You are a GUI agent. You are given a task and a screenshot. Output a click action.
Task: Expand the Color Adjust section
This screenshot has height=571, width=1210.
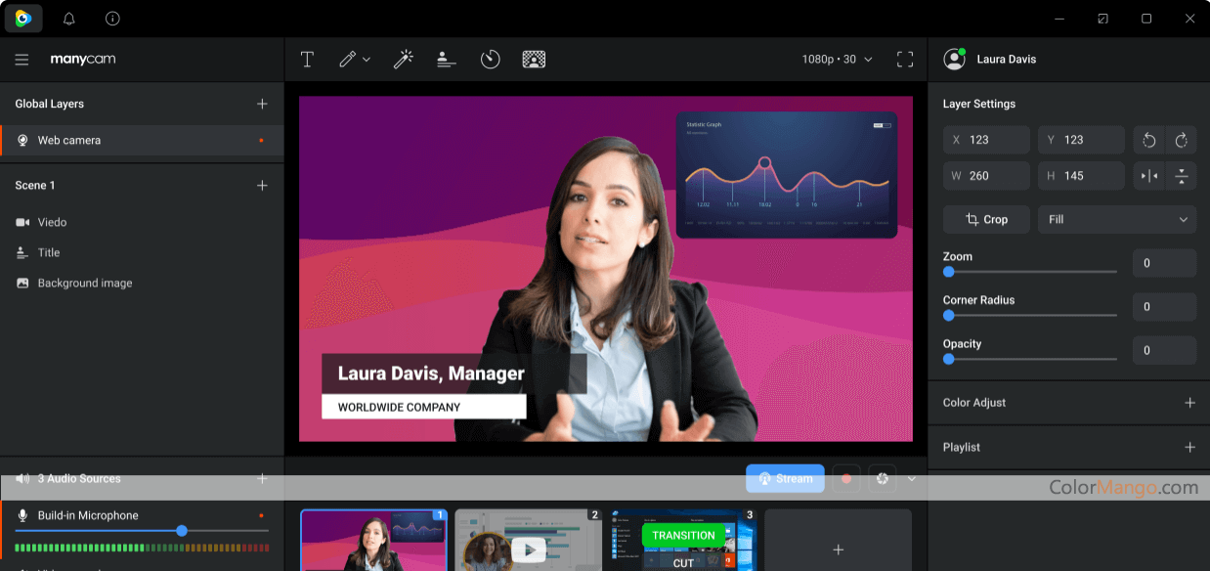click(x=1189, y=403)
